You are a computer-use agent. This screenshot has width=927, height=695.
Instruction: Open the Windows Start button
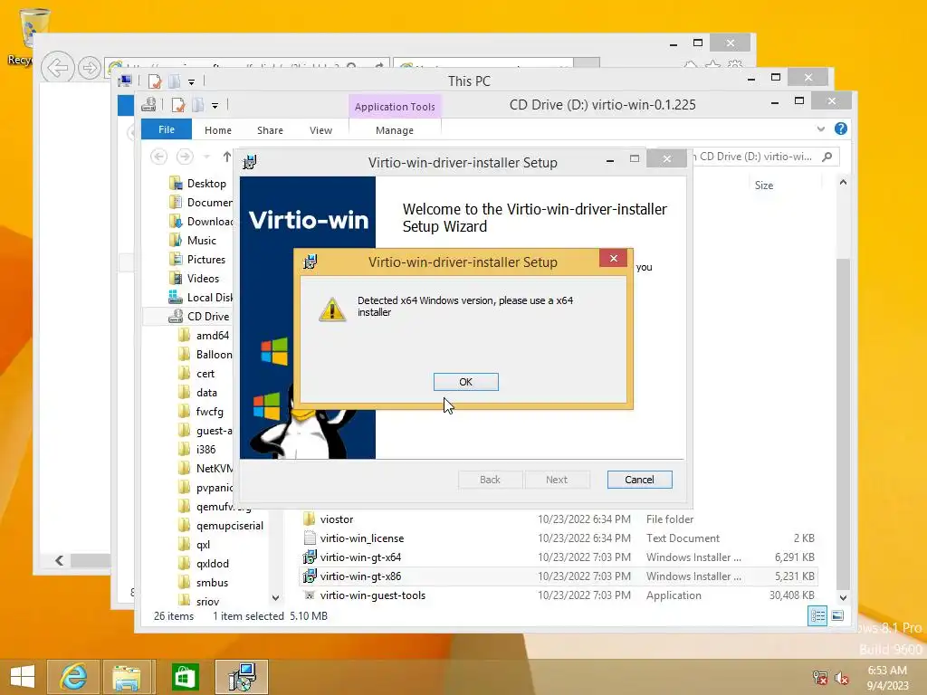23,676
